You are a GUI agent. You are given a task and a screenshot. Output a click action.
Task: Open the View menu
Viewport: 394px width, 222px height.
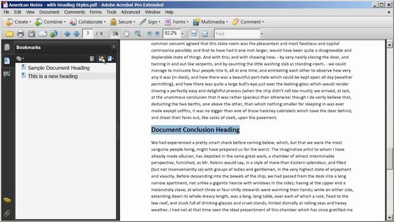point(30,12)
